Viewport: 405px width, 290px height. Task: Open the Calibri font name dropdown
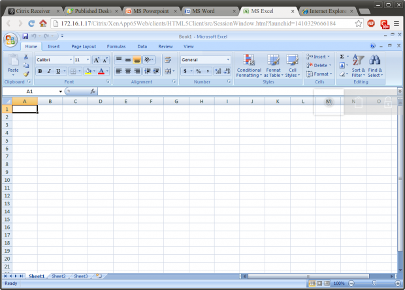tap(71, 60)
